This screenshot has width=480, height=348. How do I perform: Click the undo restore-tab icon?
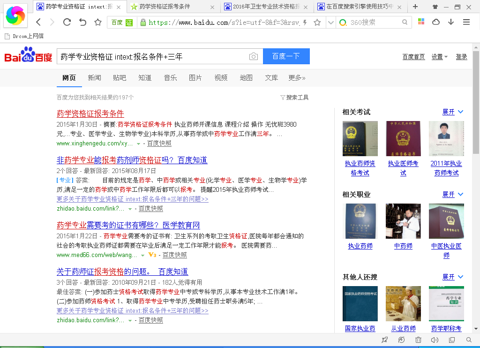(82, 22)
